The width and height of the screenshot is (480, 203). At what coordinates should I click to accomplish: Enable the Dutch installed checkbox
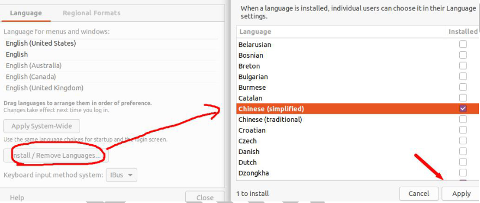click(463, 162)
